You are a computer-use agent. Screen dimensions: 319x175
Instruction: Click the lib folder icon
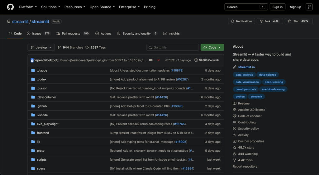tap(33, 142)
